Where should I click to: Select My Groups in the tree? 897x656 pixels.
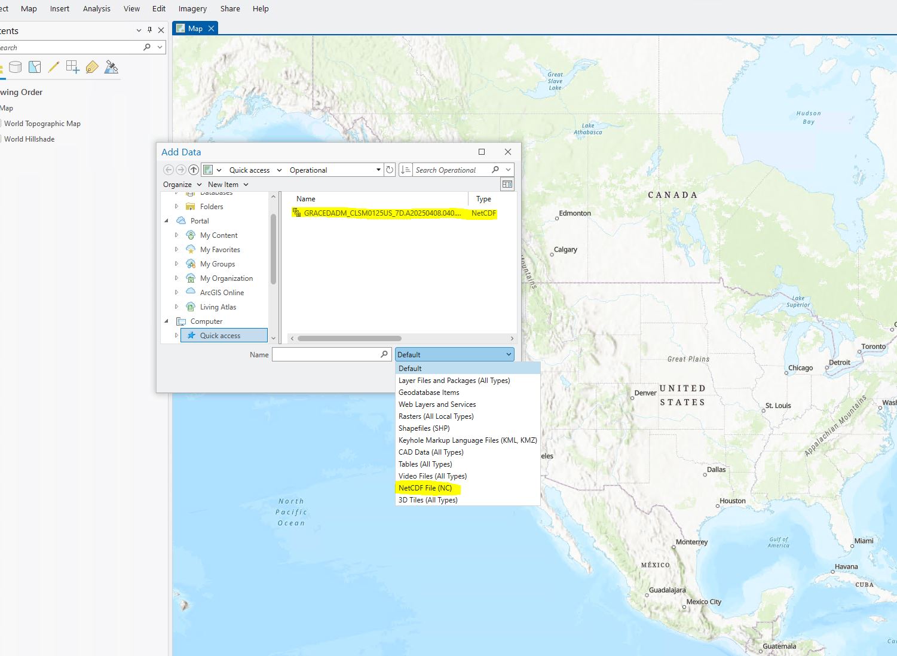click(x=218, y=264)
